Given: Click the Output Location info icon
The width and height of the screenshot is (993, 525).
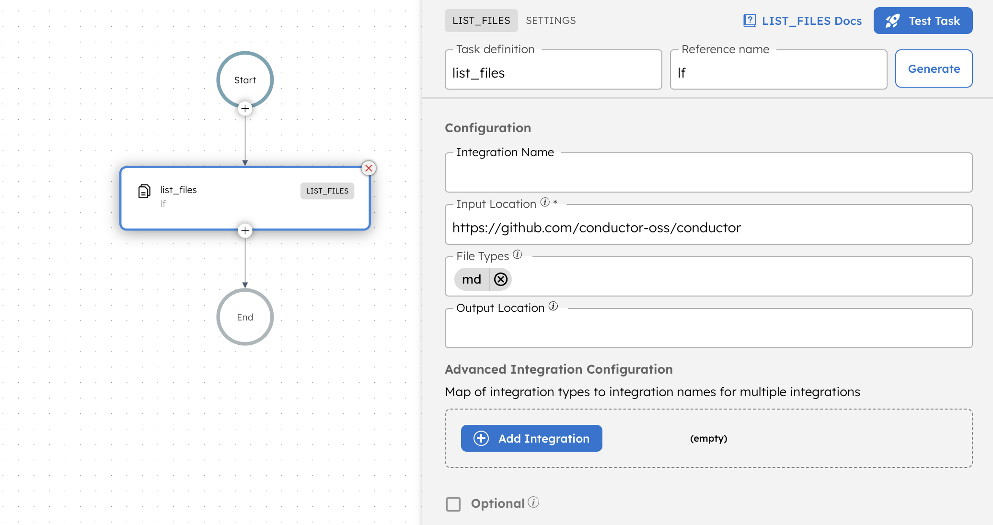Looking at the screenshot, I should (554, 306).
